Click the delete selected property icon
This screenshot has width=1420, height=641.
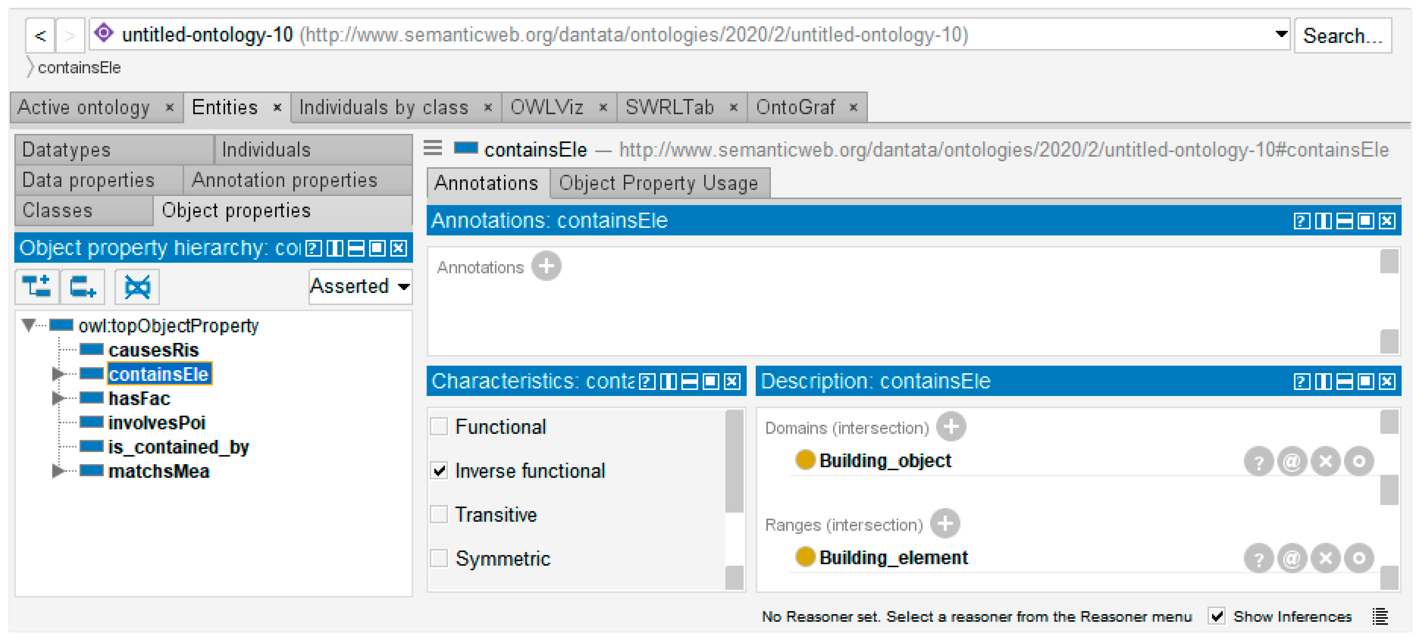click(x=137, y=286)
